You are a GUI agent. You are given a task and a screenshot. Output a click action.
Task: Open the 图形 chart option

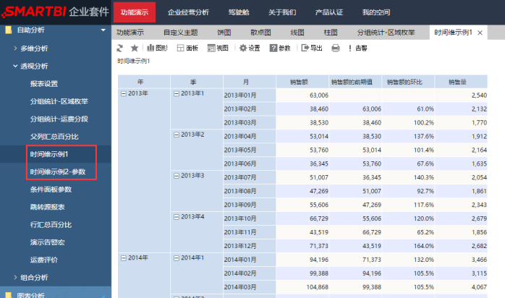tap(157, 48)
